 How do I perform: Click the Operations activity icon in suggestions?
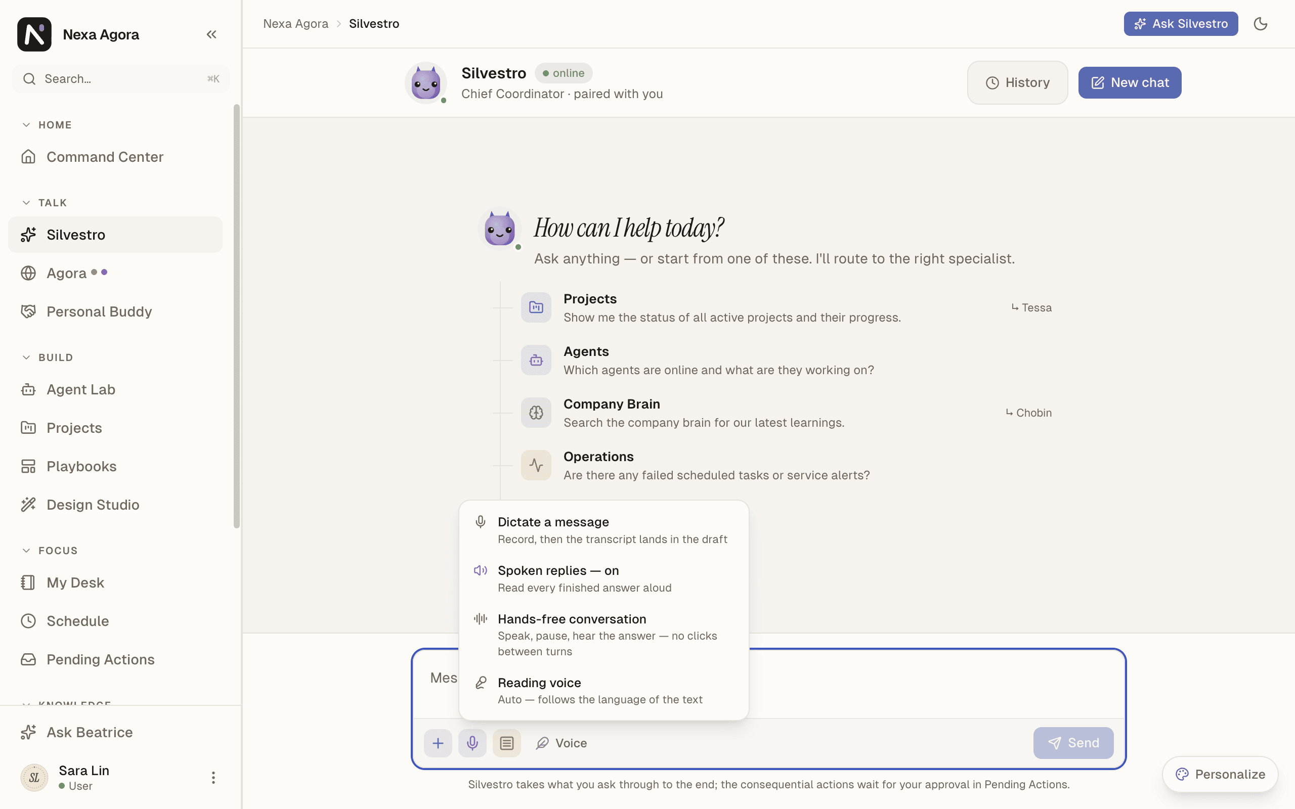536,465
